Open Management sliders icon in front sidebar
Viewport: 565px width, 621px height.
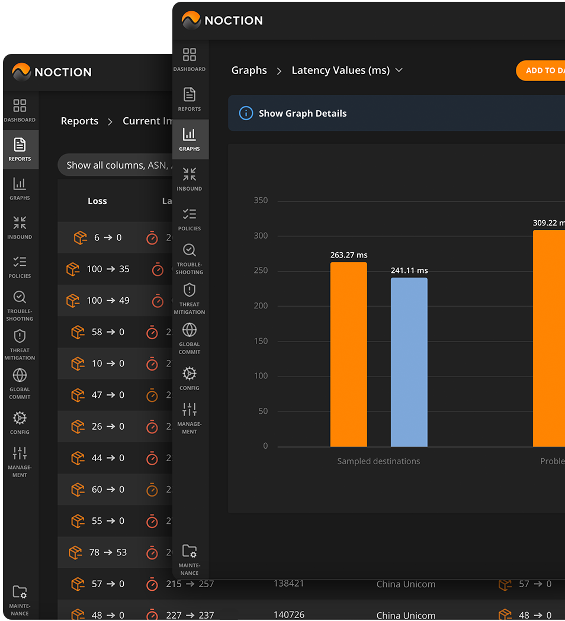coord(190,417)
